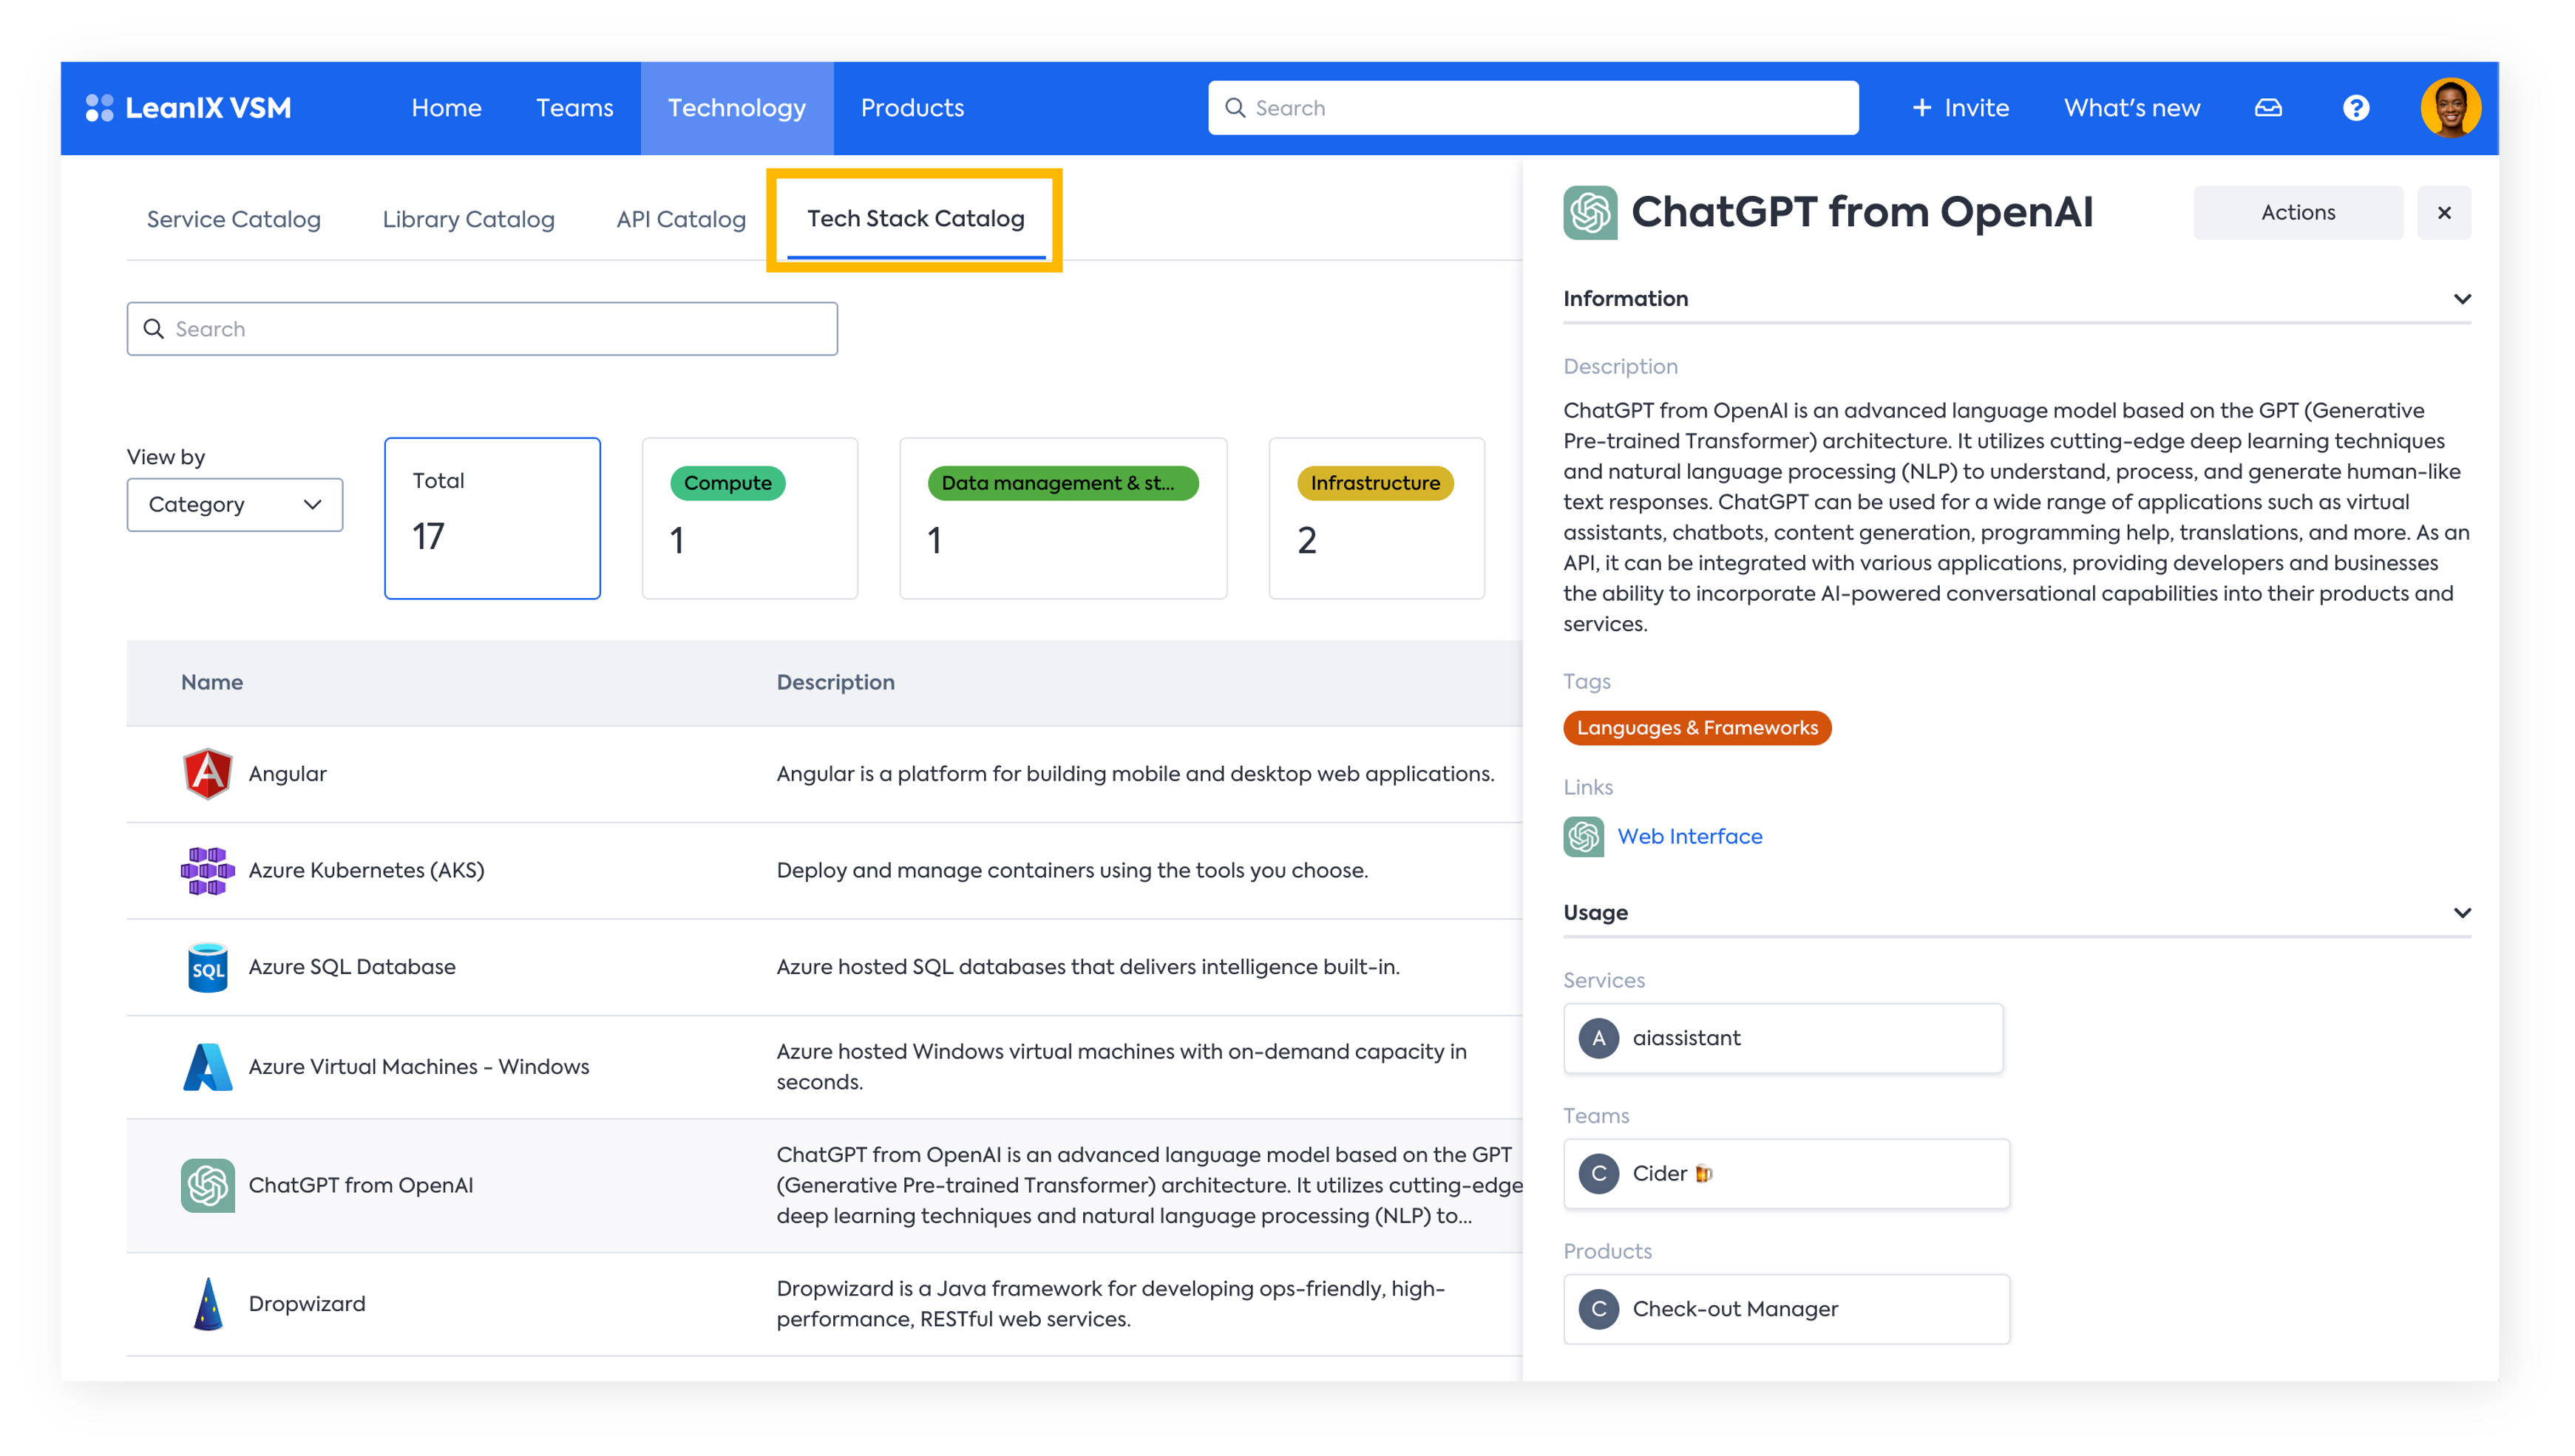Screen dimensions: 2575x1456
Task: Click the aiassistant avatar icon
Action: tap(1598, 1038)
